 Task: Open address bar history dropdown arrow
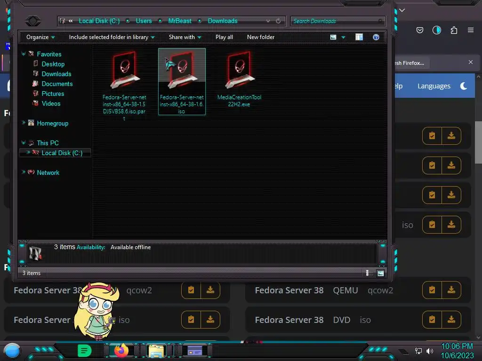click(268, 21)
